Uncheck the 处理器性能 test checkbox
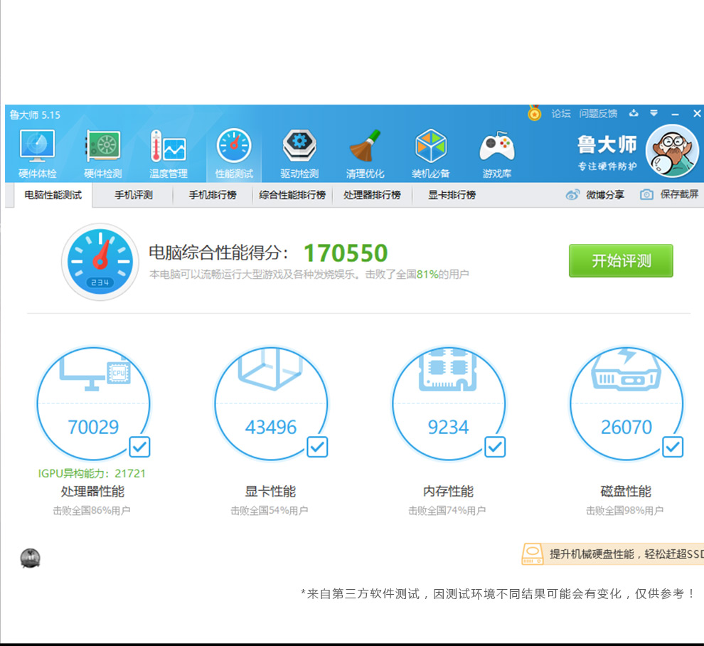The height and width of the screenshot is (646, 704). pos(139,447)
